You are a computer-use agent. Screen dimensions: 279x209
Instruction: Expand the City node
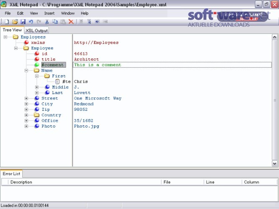[26, 104]
